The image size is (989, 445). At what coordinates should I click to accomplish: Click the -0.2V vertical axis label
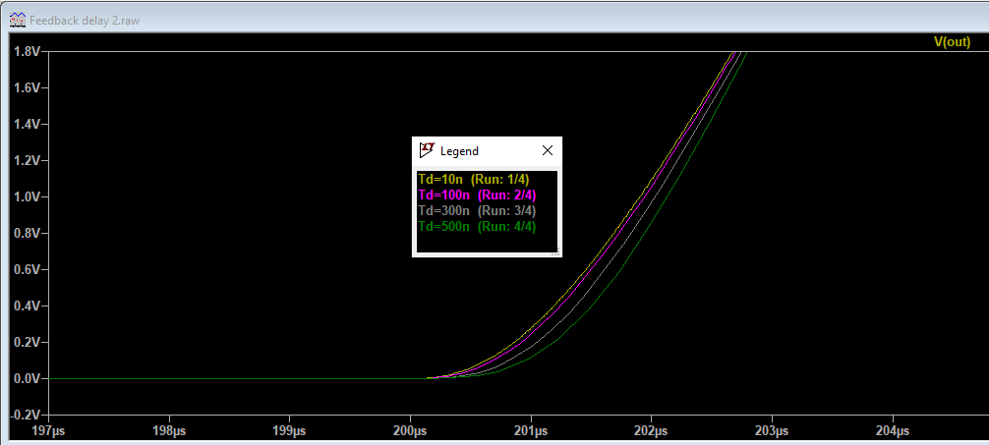[x=26, y=415]
